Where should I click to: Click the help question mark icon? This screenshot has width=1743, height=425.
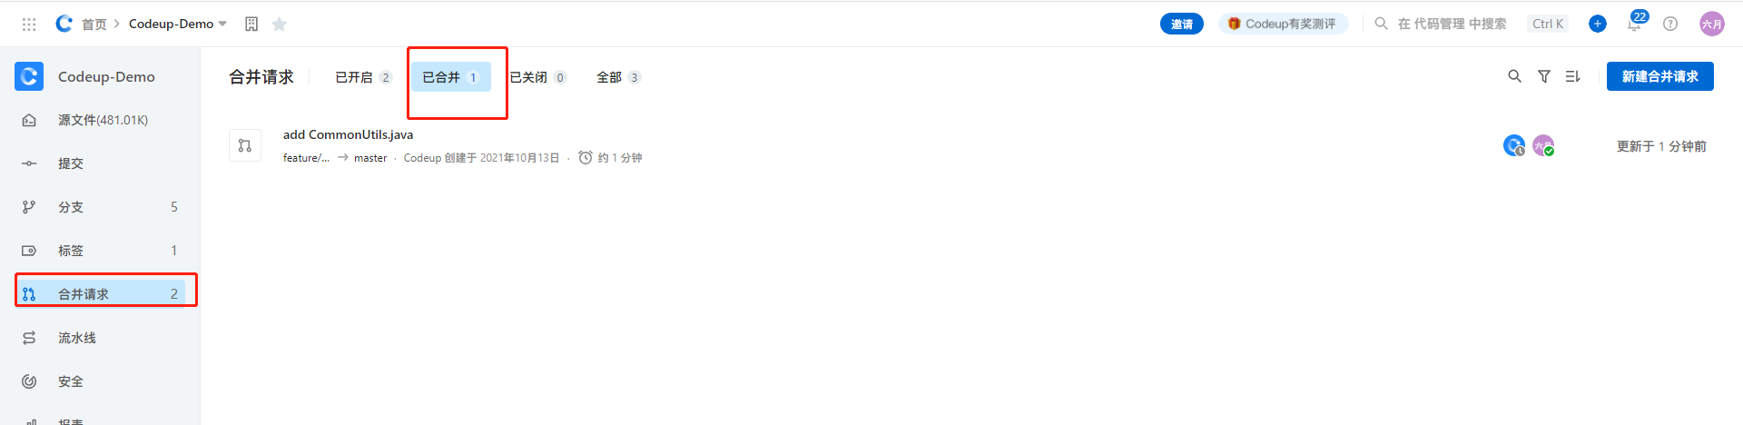(x=1670, y=25)
